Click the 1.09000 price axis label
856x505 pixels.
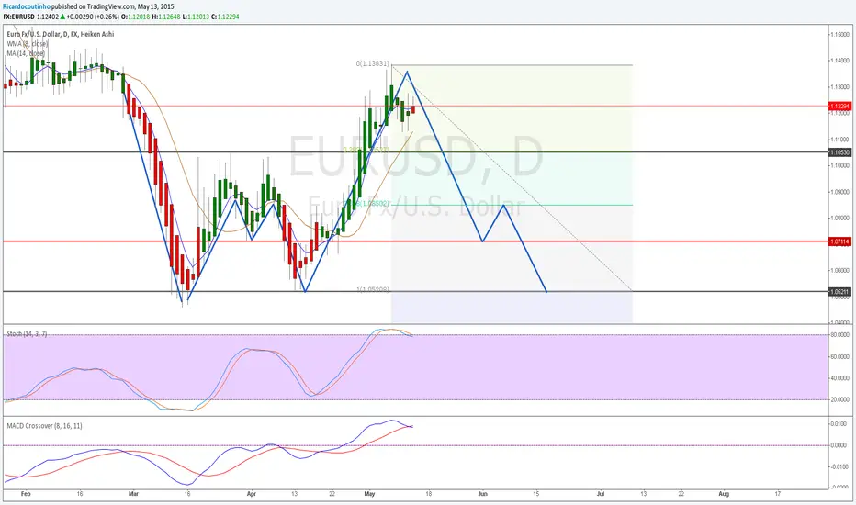[x=840, y=192]
